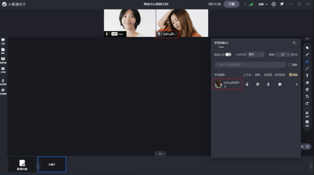Click the right arrow of the whiteboard strip
The width and height of the screenshot is (314, 175).
coord(311,166)
